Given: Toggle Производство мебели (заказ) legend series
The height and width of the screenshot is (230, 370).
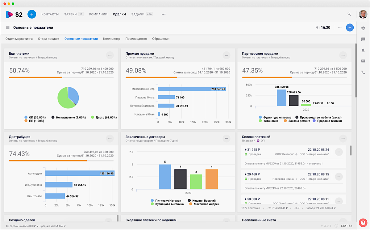Looking at the screenshot, I should (x=318, y=117).
